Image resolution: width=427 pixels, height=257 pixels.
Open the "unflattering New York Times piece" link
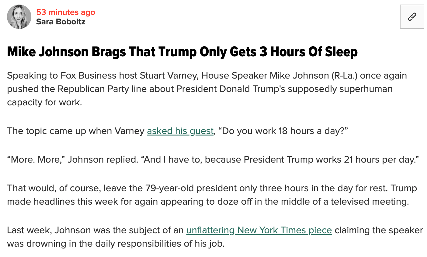pos(259,230)
